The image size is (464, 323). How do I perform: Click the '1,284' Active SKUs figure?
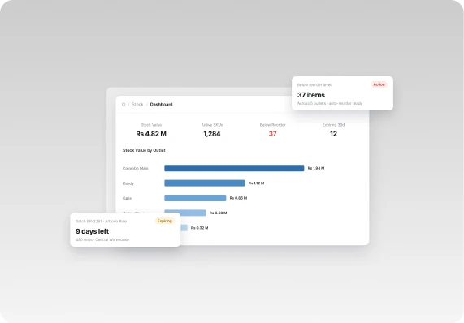tap(212, 134)
